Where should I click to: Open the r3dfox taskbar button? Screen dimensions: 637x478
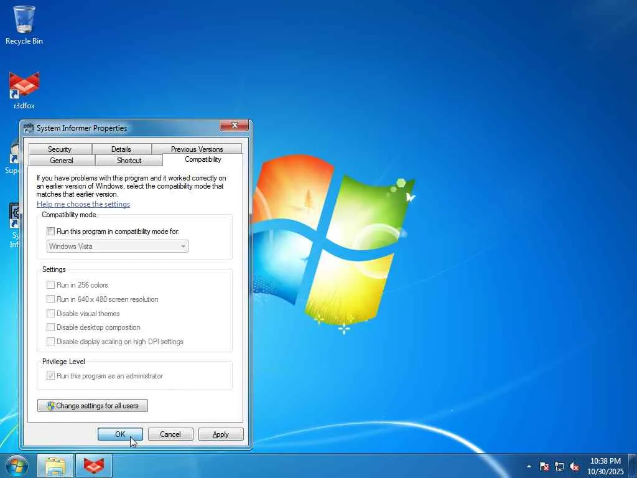[94, 466]
